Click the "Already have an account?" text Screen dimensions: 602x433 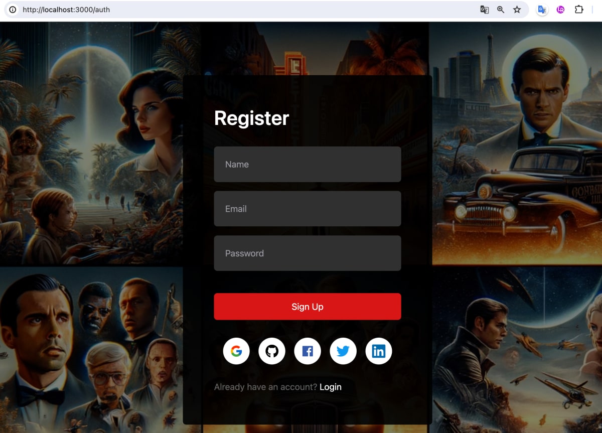point(266,387)
